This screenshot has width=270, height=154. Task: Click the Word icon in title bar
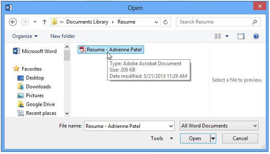(x=9, y=8)
